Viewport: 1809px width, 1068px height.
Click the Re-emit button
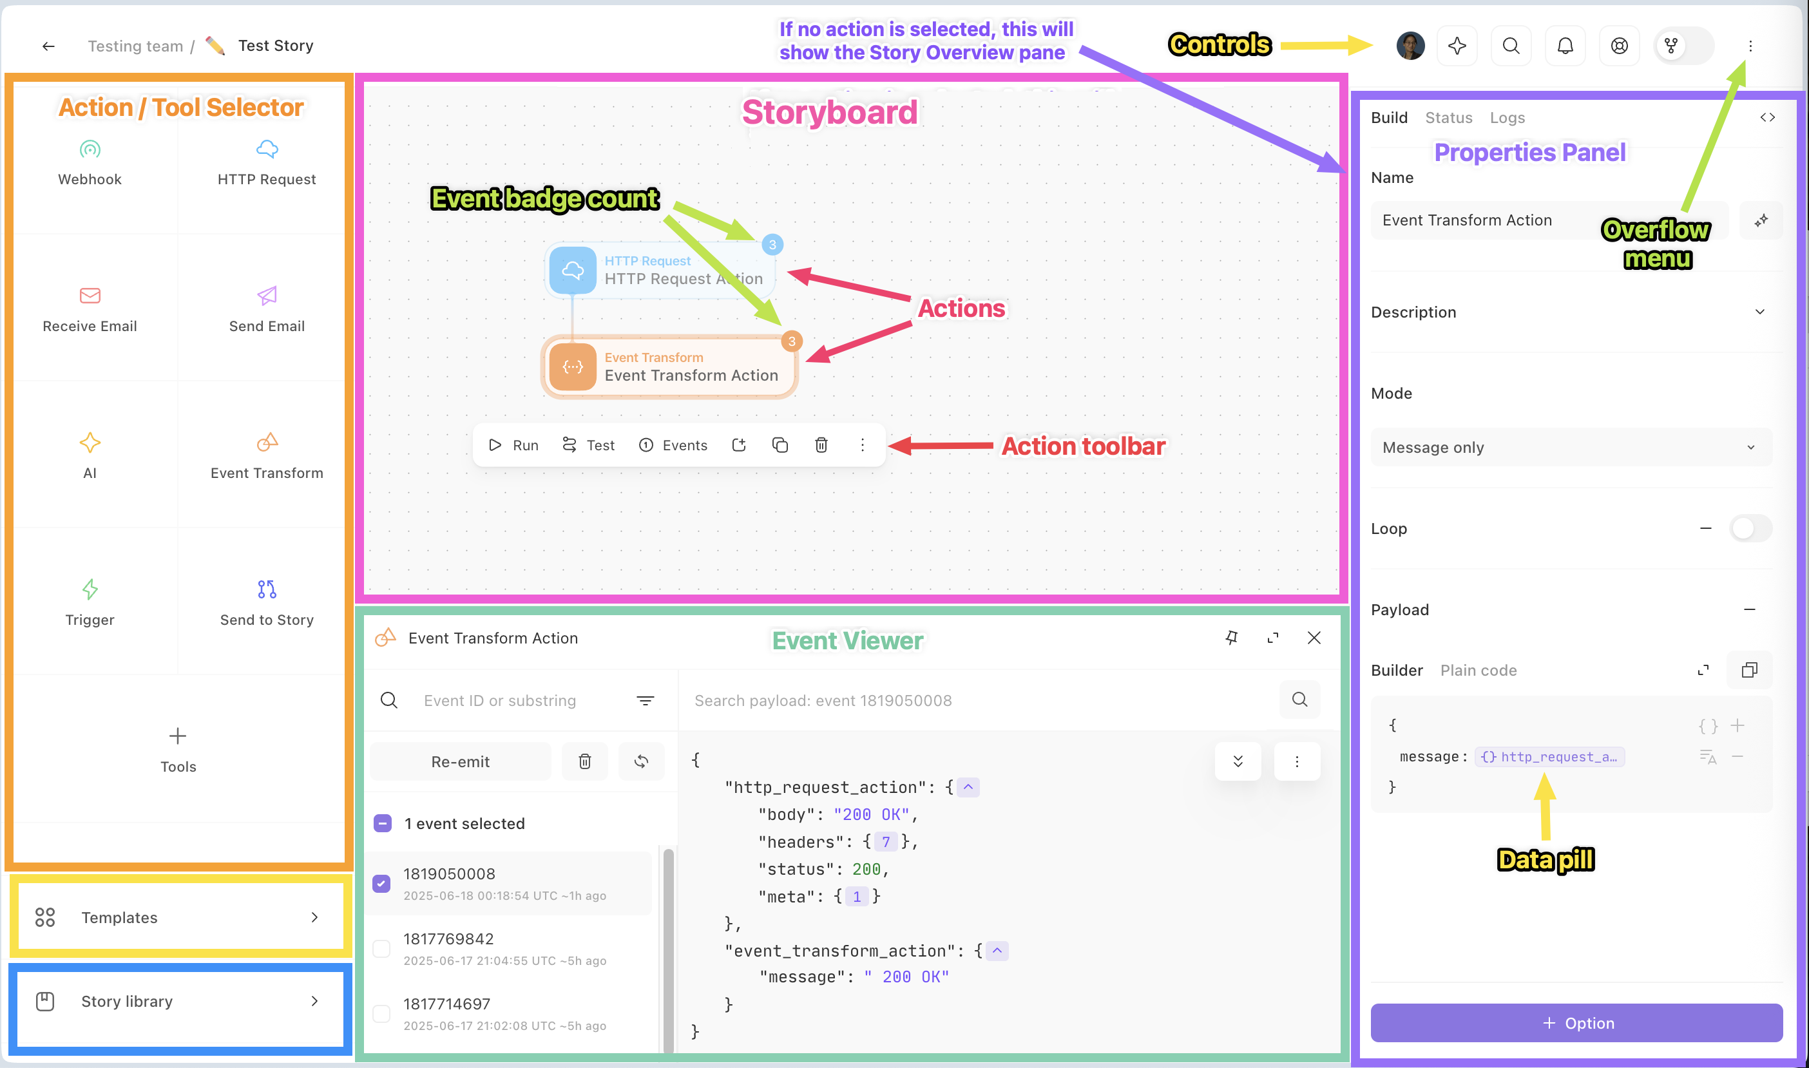461,761
